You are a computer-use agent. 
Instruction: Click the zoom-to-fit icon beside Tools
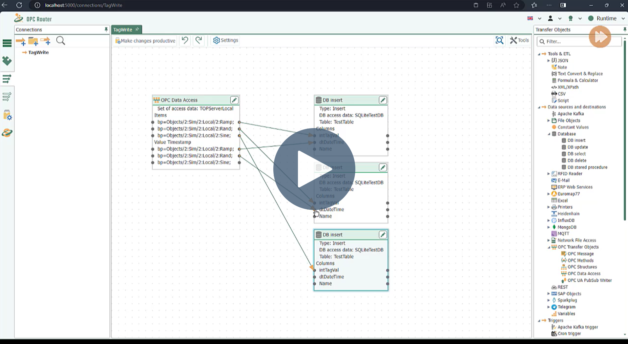(499, 40)
